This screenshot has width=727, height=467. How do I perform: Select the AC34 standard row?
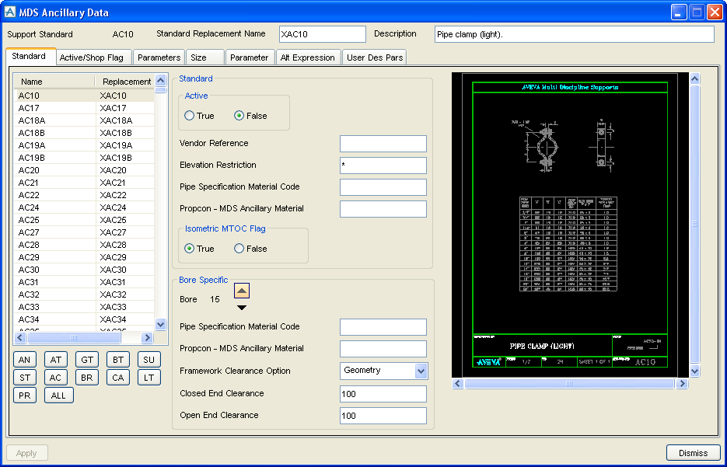86,319
